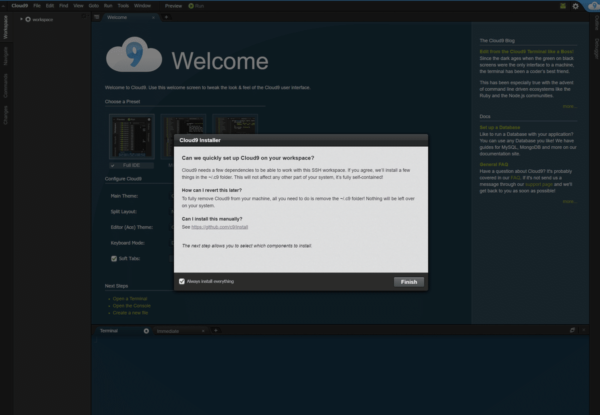Select the third preset thumbnail
The height and width of the screenshot is (415, 600).
[x=235, y=124]
